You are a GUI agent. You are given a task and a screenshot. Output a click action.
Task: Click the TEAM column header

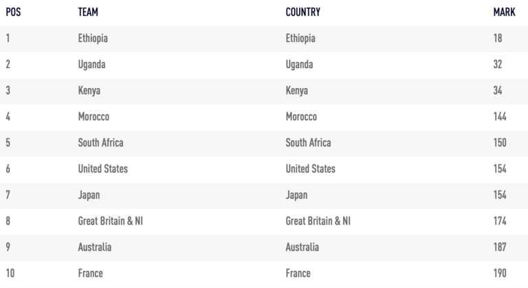pyautogui.click(x=88, y=12)
